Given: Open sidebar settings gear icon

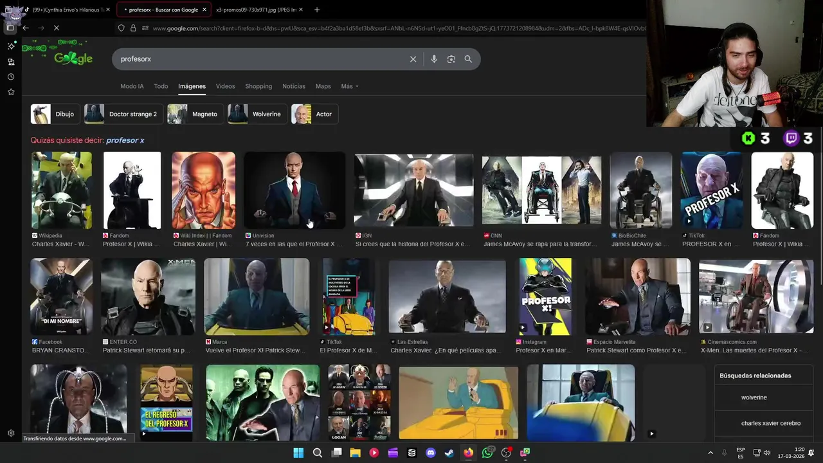Looking at the screenshot, I should click(11, 433).
